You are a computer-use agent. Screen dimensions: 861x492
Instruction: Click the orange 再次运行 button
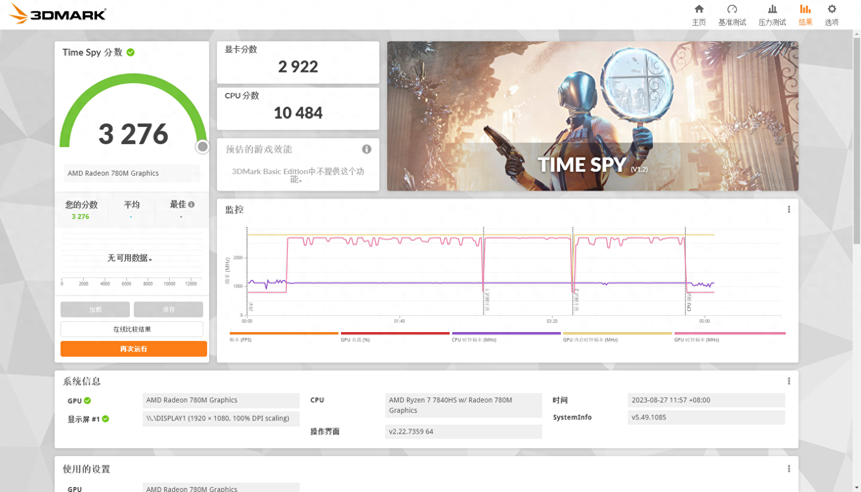tap(134, 349)
